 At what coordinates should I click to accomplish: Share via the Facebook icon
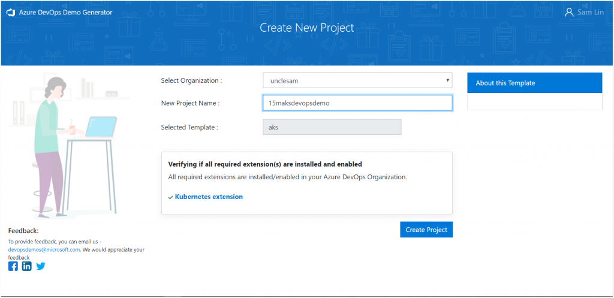point(13,266)
